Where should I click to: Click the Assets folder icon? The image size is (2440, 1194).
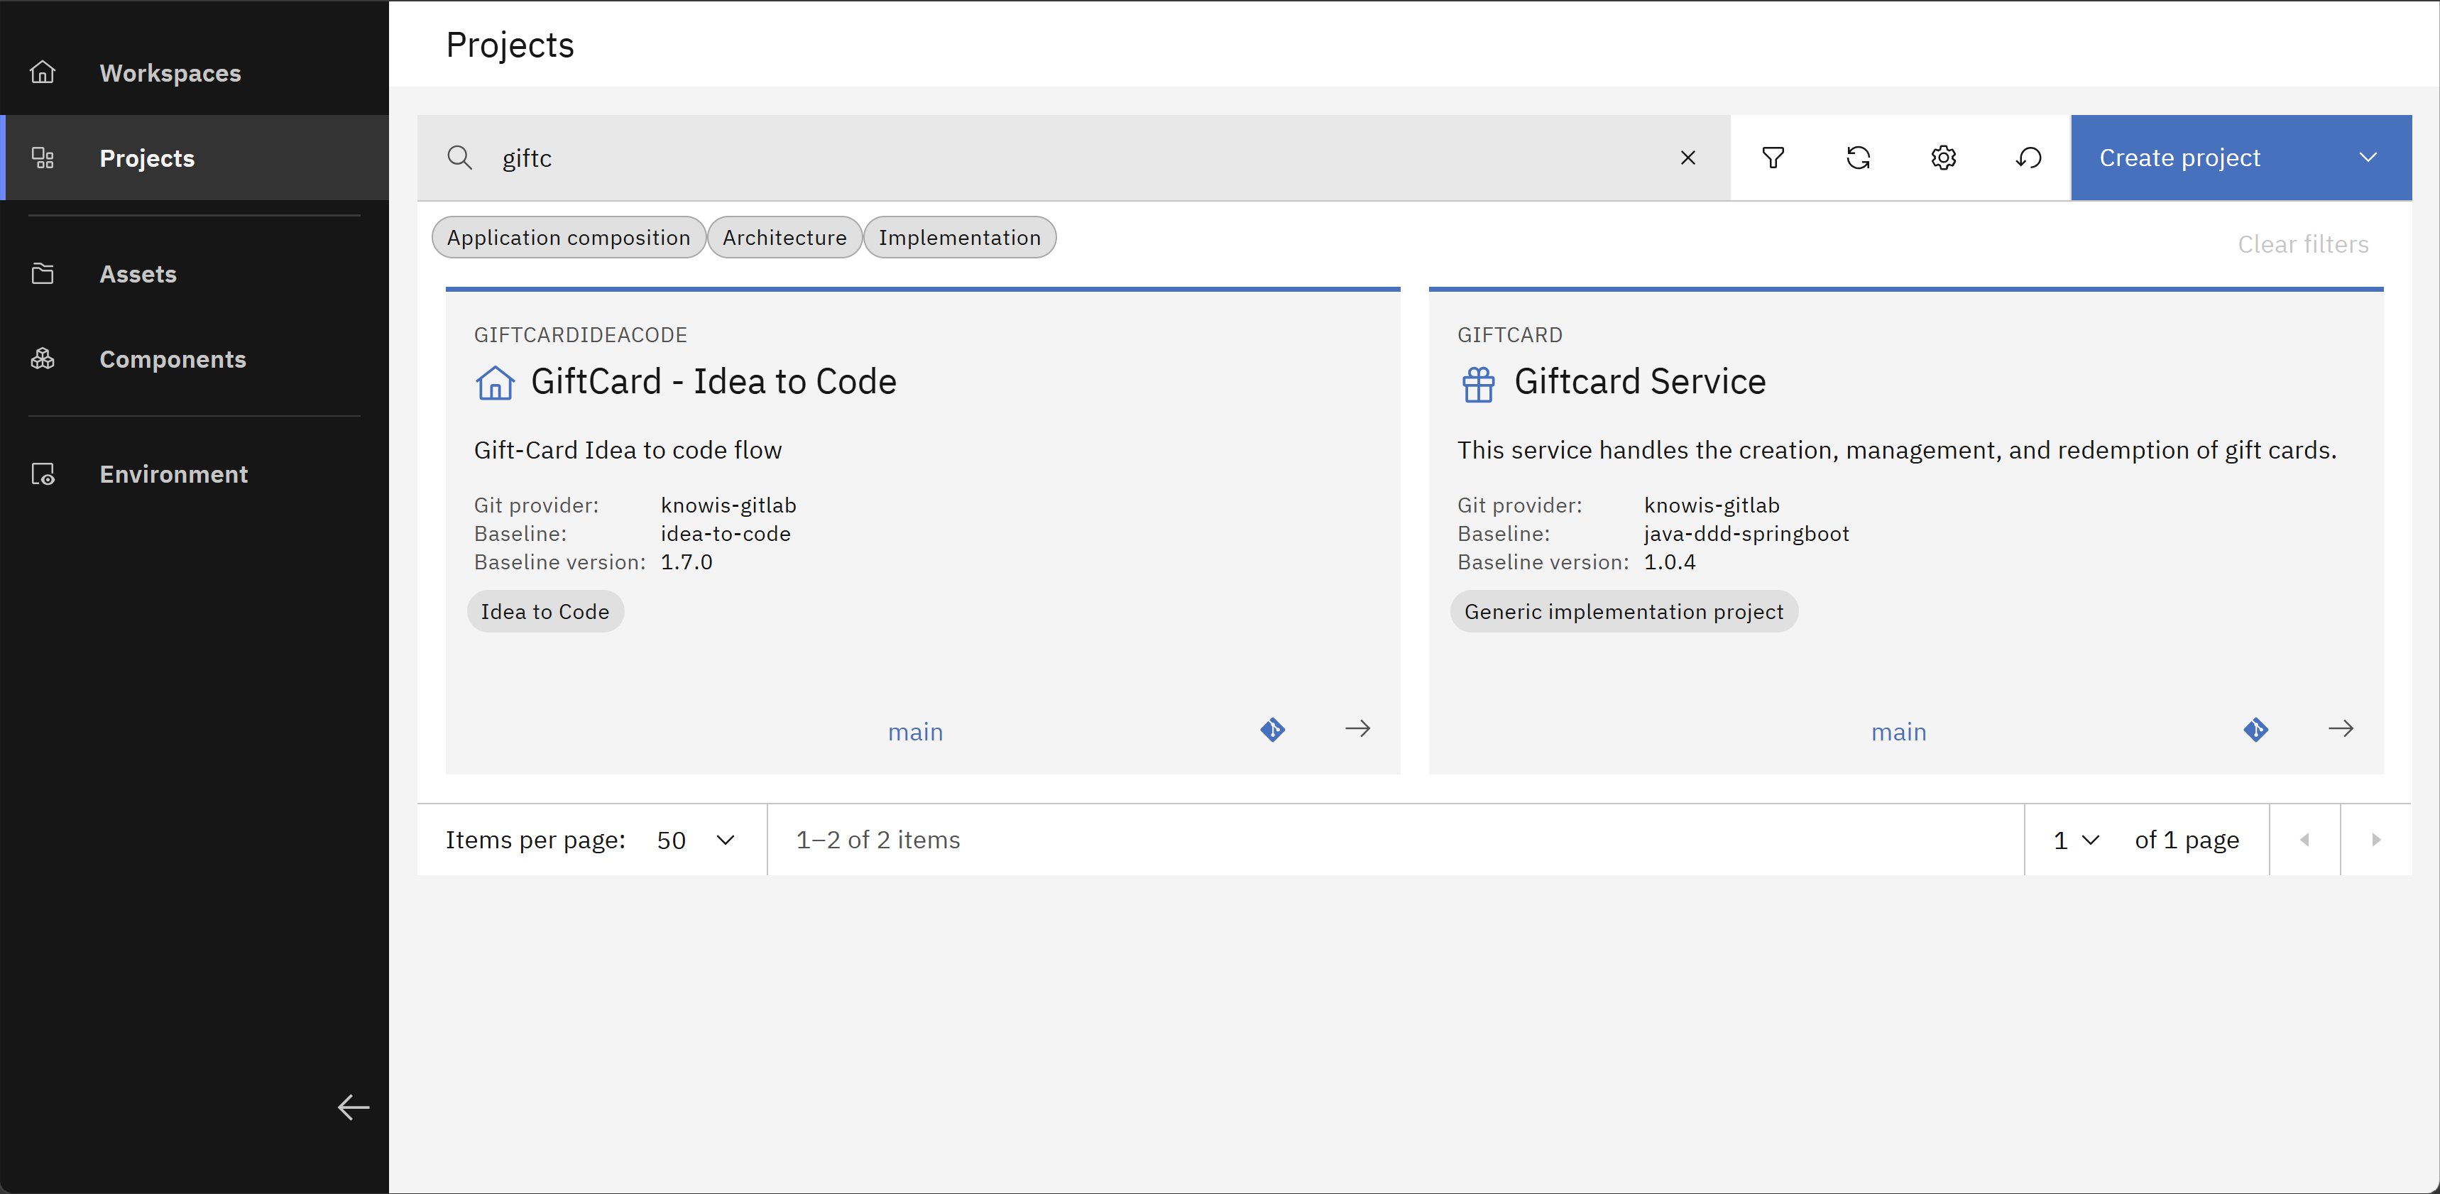[43, 273]
